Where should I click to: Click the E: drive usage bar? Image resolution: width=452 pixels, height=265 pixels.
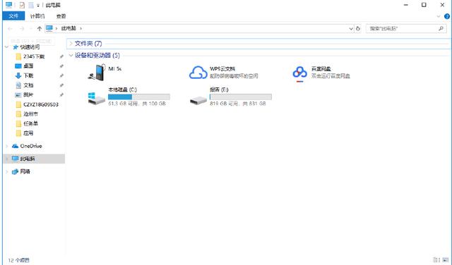pyautogui.click(x=241, y=97)
